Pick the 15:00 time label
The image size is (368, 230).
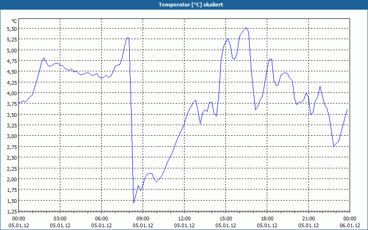(x=226, y=219)
